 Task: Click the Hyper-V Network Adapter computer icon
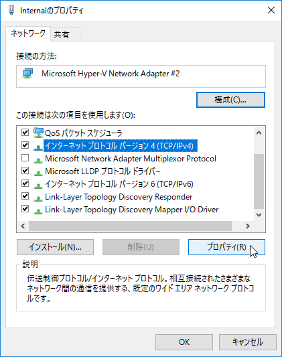point(27,74)
